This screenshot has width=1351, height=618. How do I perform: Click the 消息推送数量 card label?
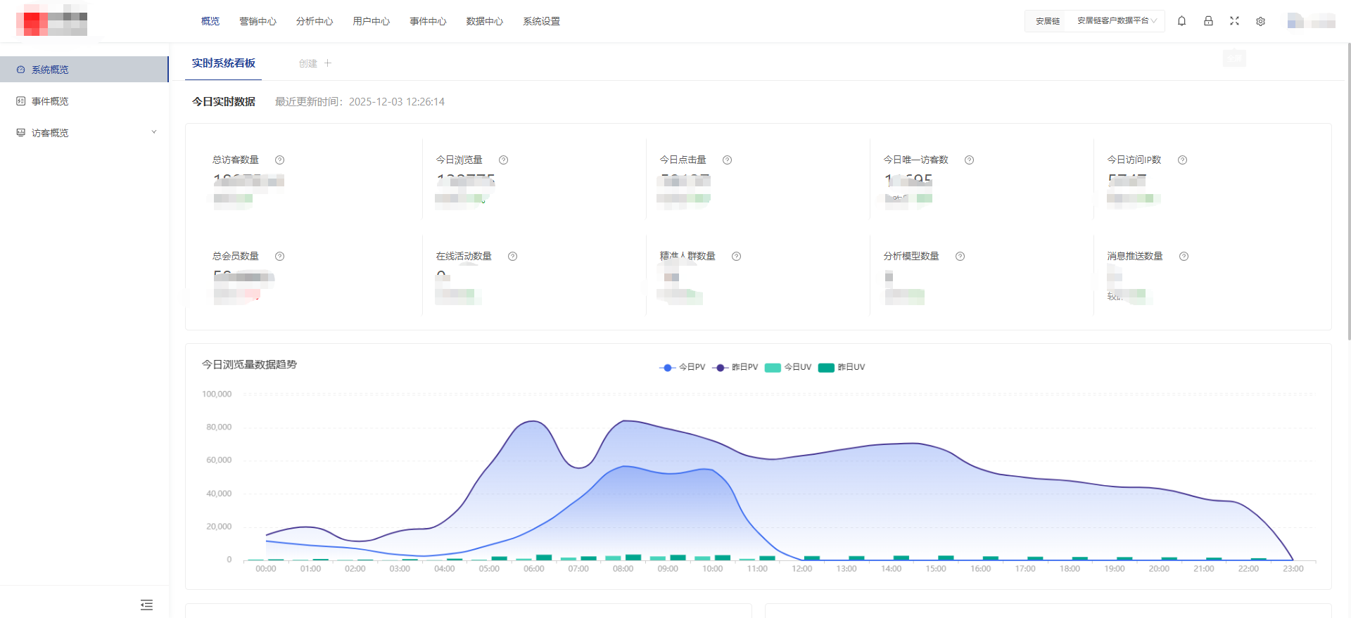point(1135,256)
